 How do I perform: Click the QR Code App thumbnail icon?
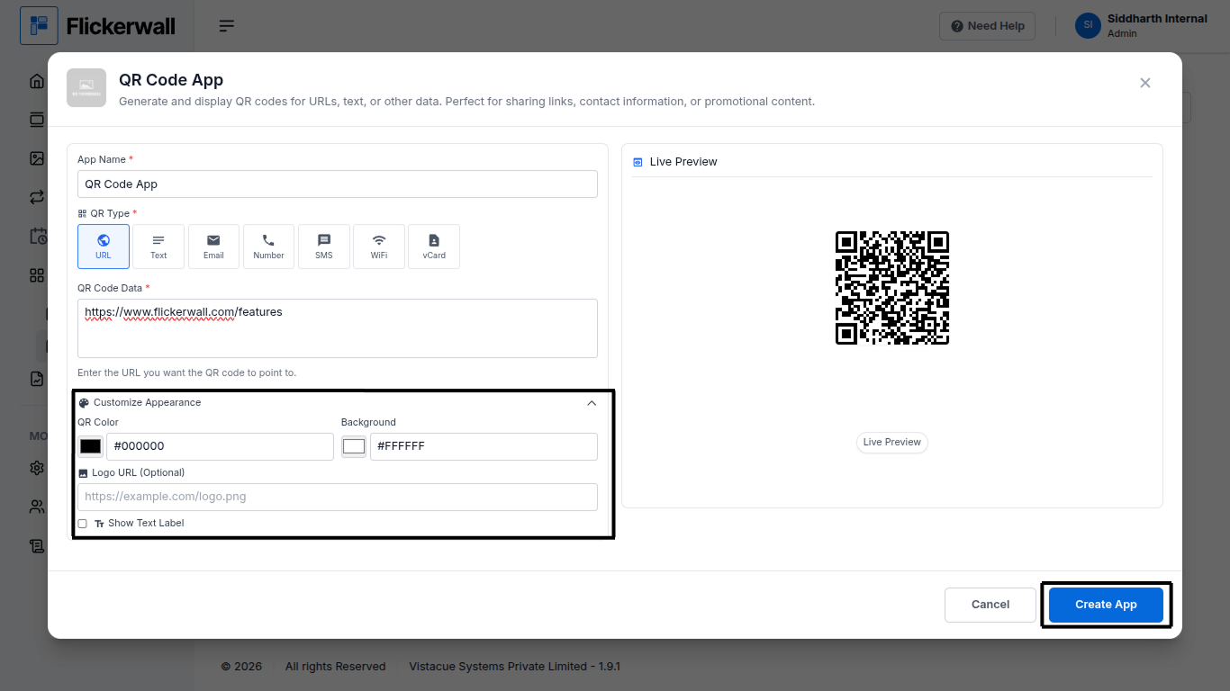coord(86,88)
